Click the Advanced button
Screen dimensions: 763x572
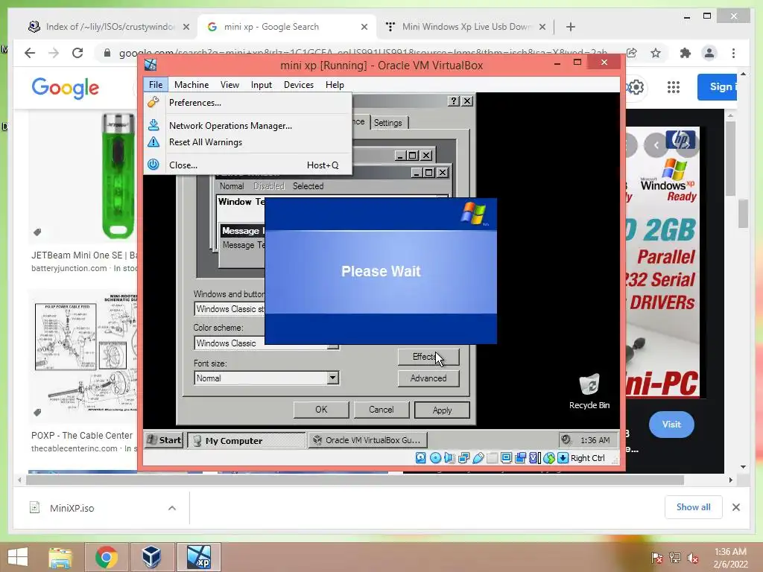[428, 378]
